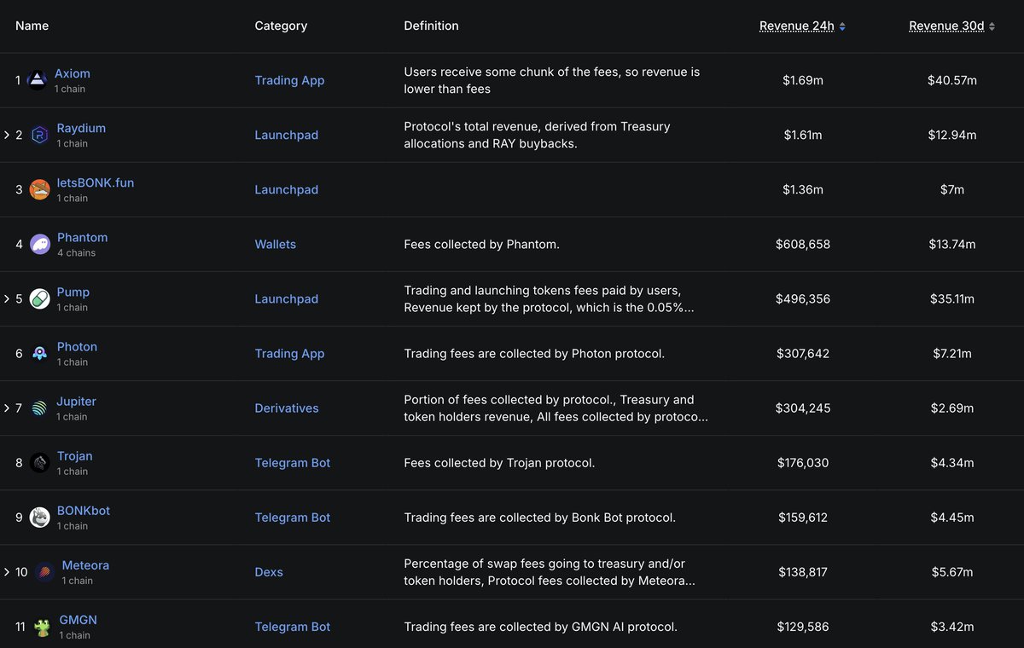Image resolution: width=1024 pixels, height=648 pixels.
Task: Click the Phantom ghost logo icon
Action: (x=39, y=245)
